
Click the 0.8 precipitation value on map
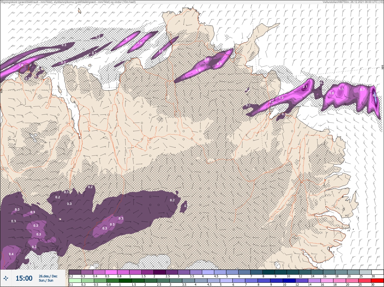tap(198, 70)
